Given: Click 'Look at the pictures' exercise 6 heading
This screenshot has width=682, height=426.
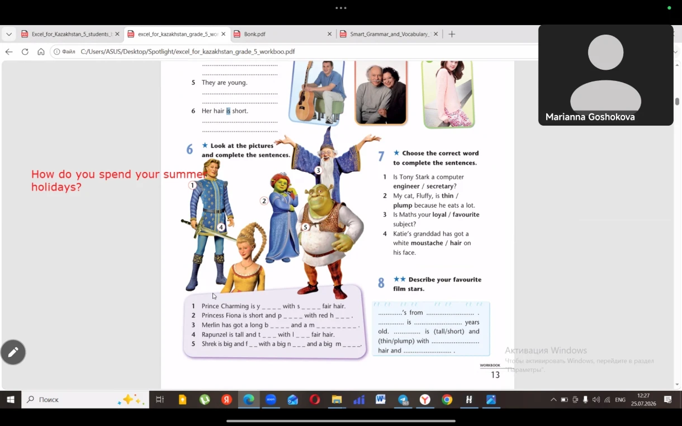Looking at the screenshot, I should tap(246, 150).
